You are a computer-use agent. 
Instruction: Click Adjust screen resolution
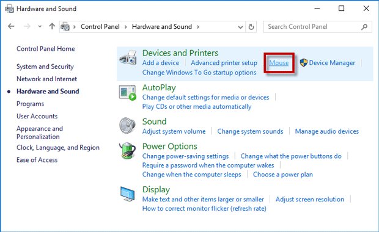coord(310,200)
